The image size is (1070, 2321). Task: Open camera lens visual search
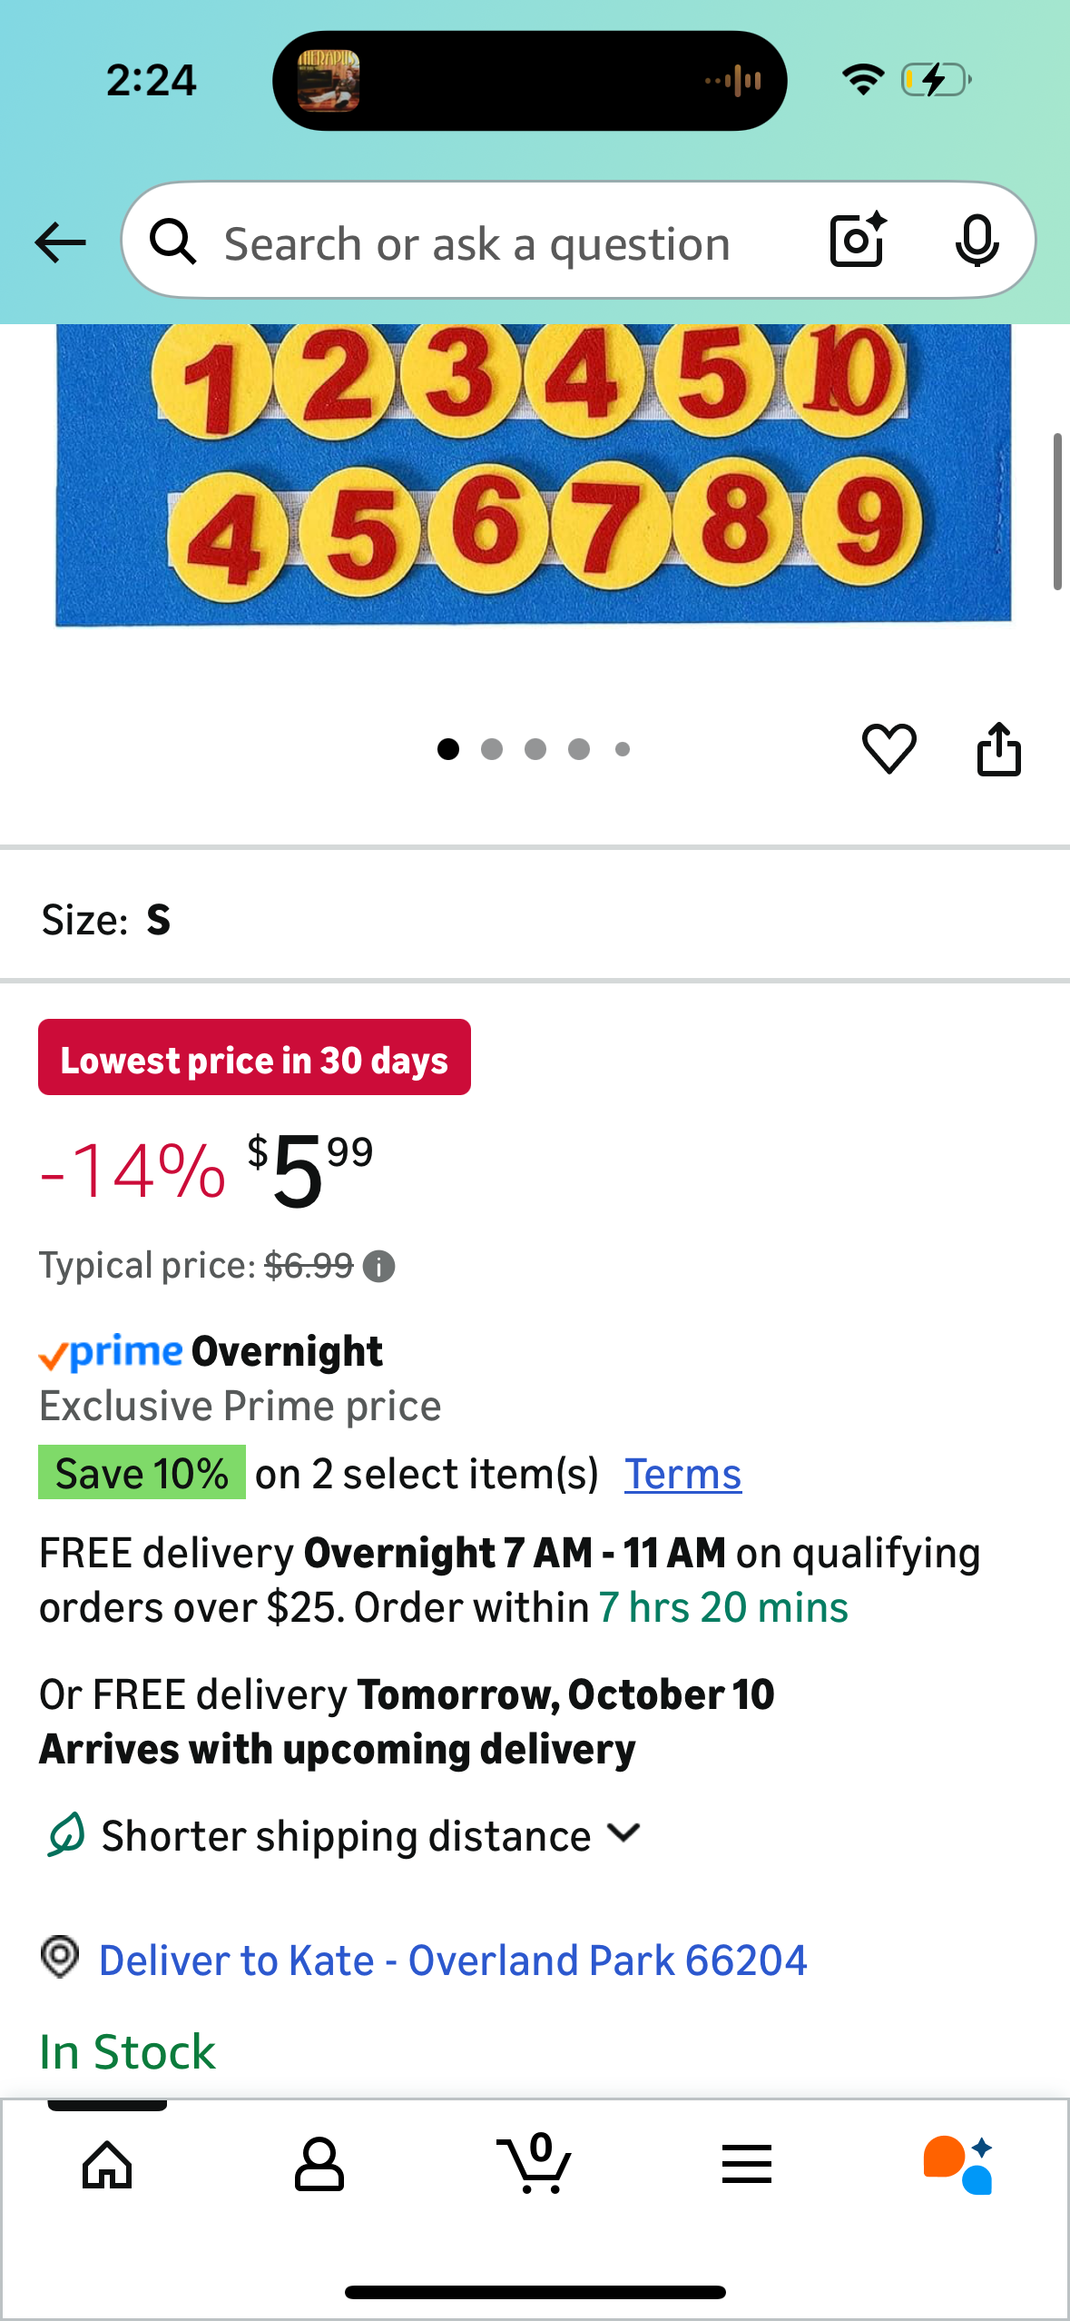point(857,241)
